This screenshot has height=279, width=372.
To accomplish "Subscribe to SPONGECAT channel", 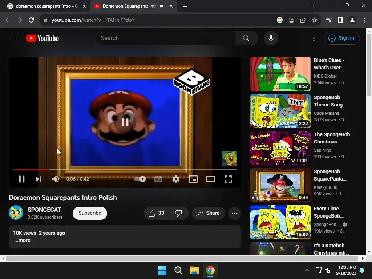I will [x=90, y=213].
